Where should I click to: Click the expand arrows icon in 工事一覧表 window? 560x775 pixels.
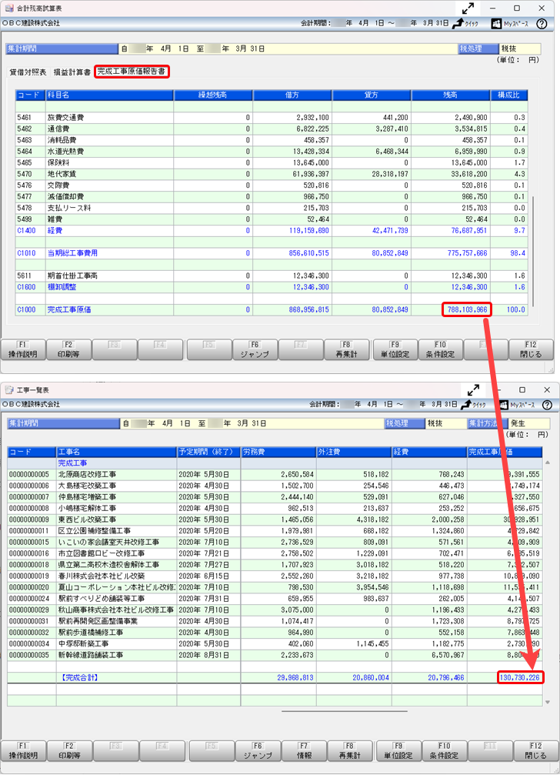pyautogui.click(x=473, y=390)
